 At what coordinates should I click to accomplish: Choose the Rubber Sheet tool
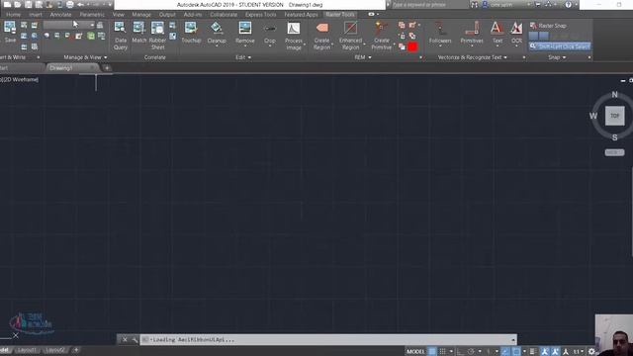click(x=157, y=36)
